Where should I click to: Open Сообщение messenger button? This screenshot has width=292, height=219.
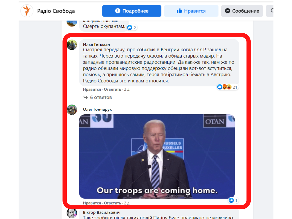tap(242, 11)
